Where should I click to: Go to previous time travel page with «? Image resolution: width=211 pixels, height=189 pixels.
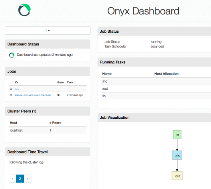12,179
